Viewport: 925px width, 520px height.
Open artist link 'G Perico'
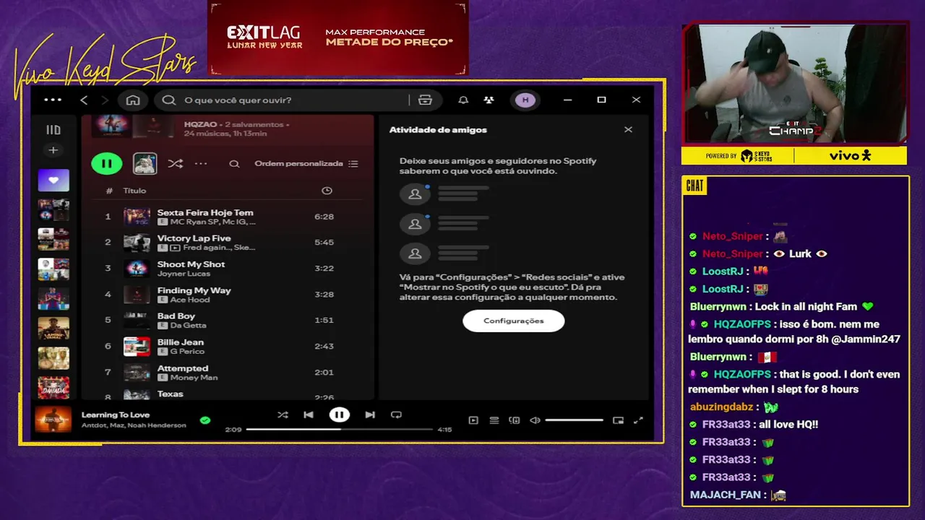click(188, 352)
